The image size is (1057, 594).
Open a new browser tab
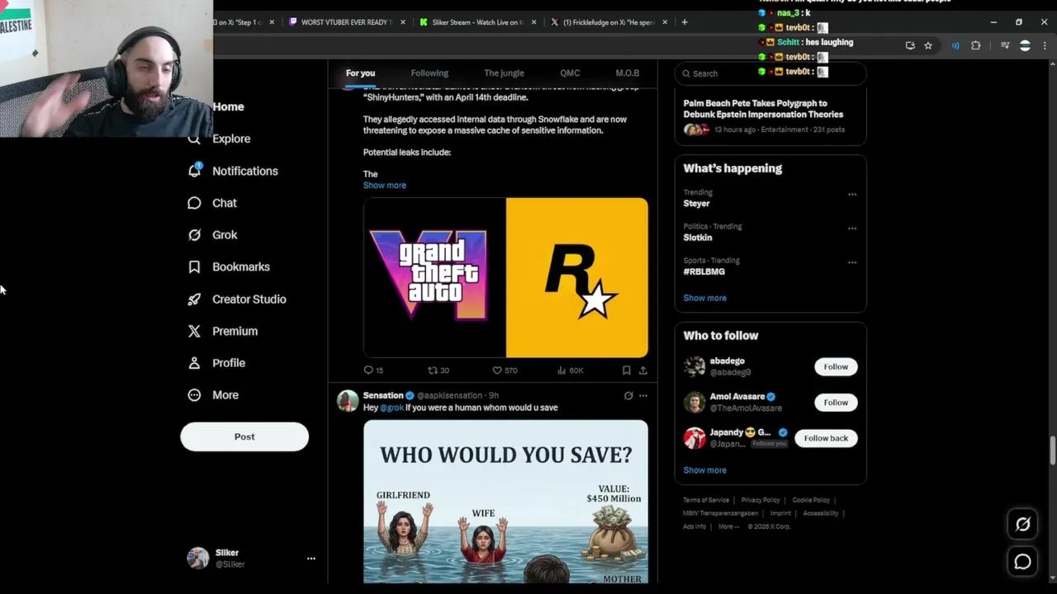[x=685, y=22]
